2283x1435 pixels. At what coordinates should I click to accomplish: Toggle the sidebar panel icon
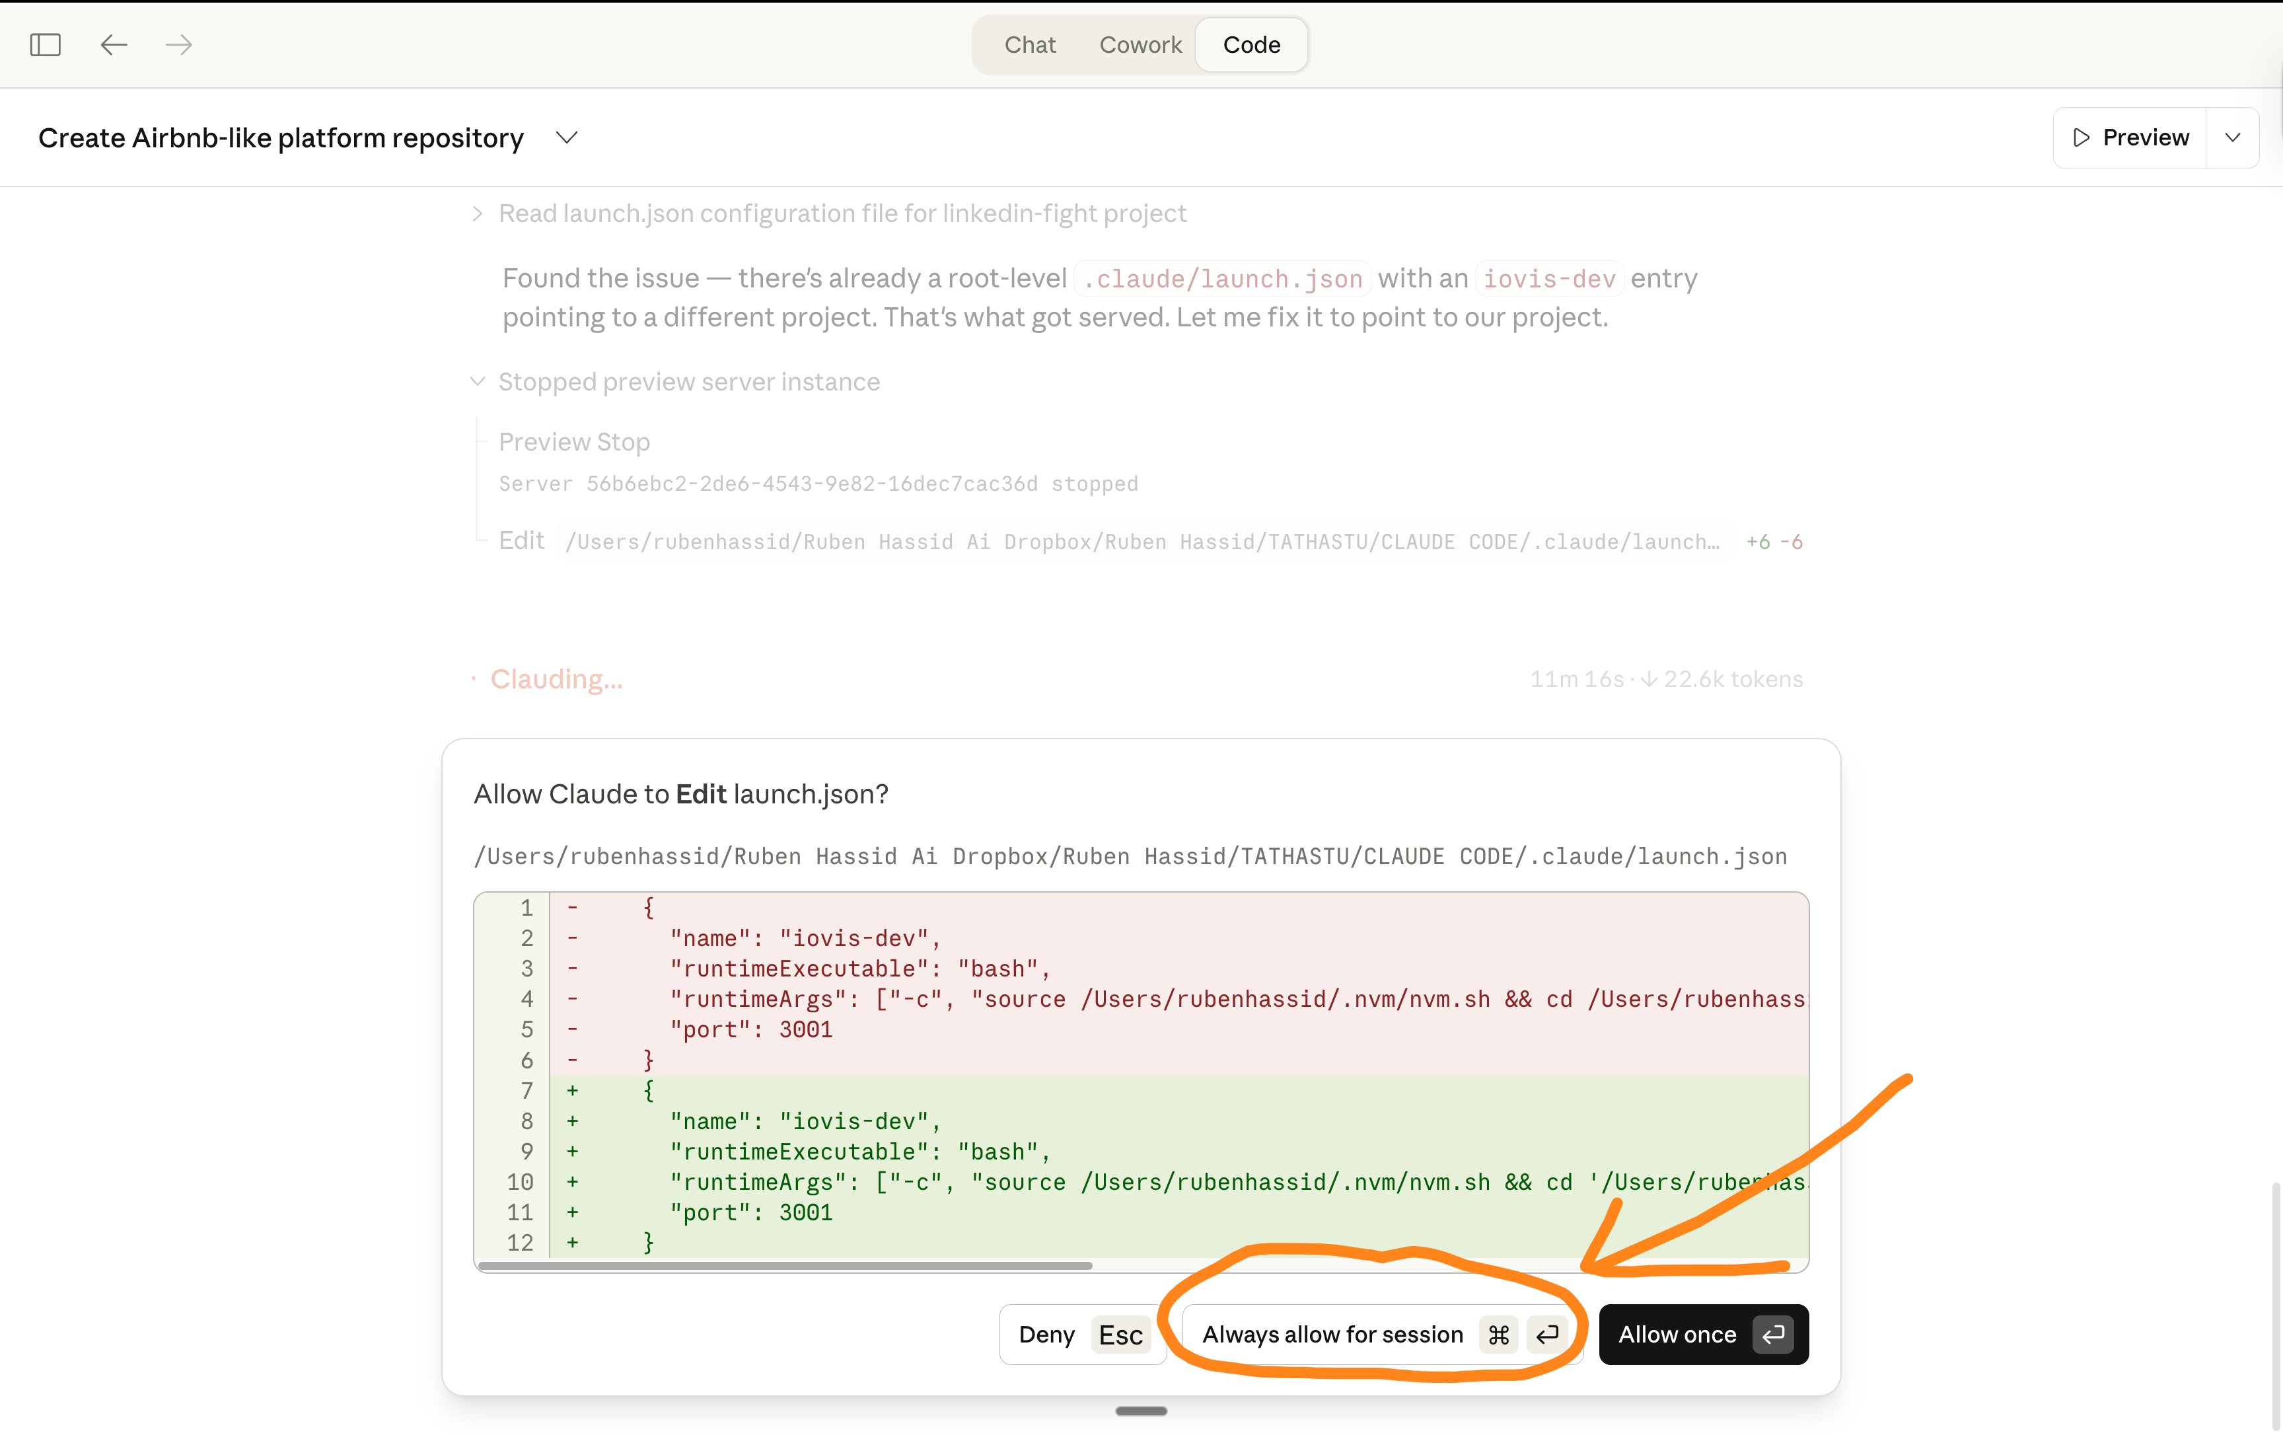click(44, 44)
